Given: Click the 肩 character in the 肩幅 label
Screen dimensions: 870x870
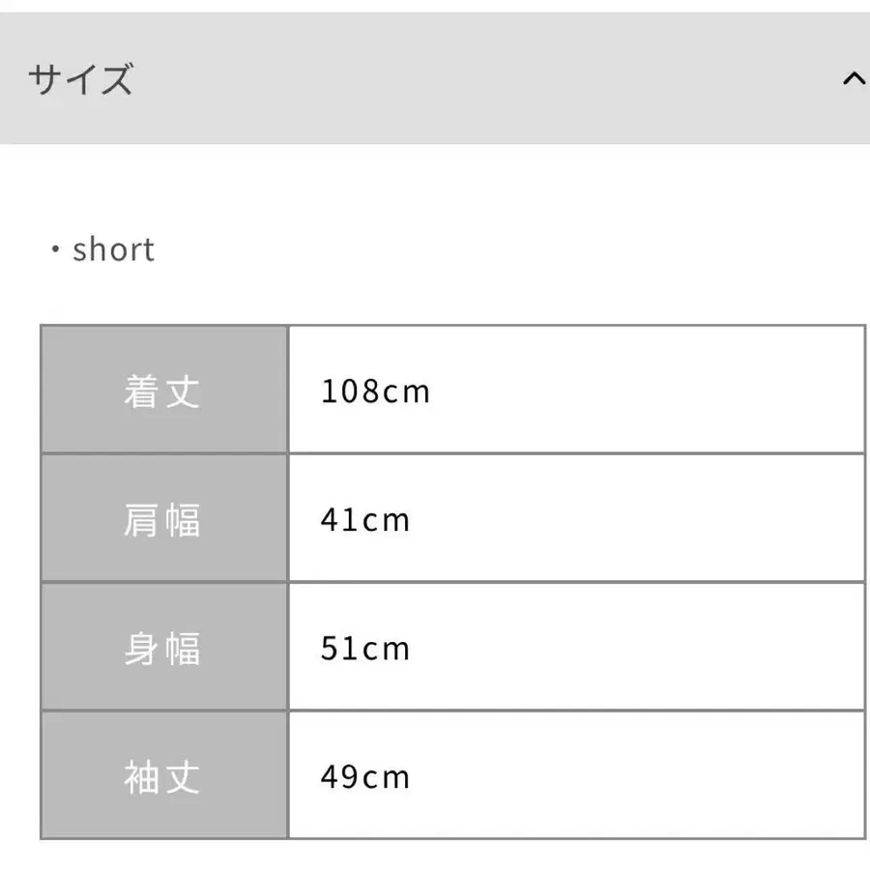Looking at the screenshot, I should [143, 519].
